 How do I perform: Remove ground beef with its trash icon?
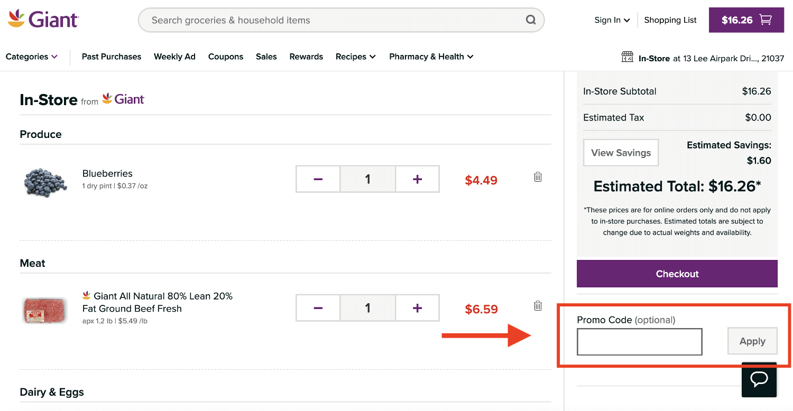(x=538, y=305)
